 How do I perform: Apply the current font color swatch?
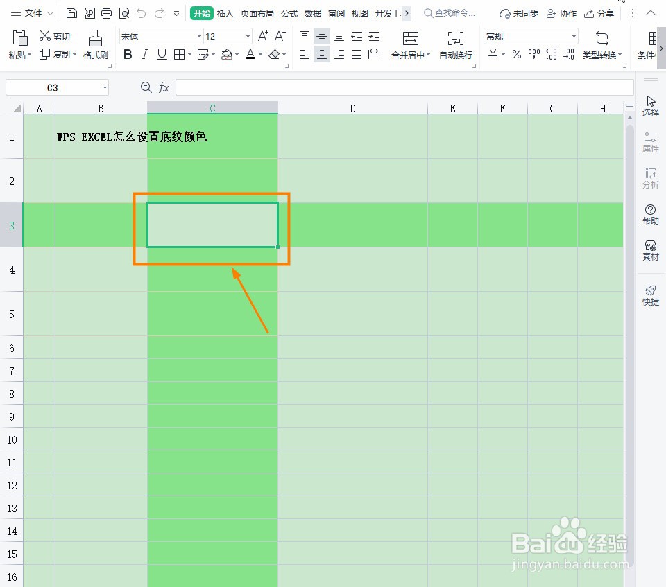coord(251,54)
